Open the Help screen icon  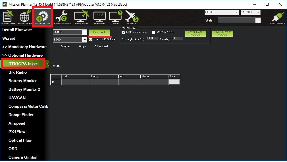[x=116, y=17]
